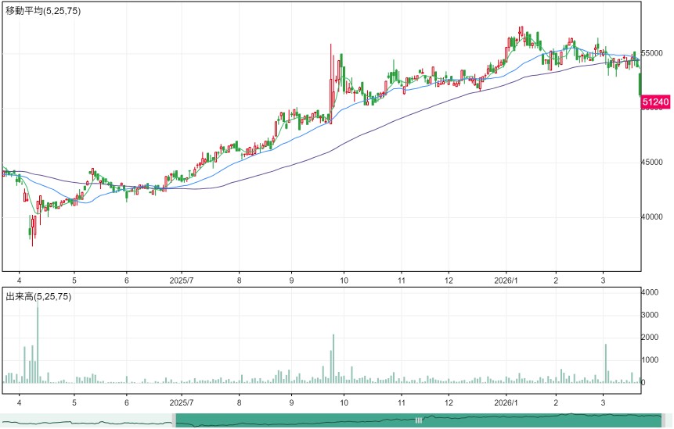Click the early-March volume spike bar
The width and height of the screenshot is (674, 429).
click(x=606, y=363)
